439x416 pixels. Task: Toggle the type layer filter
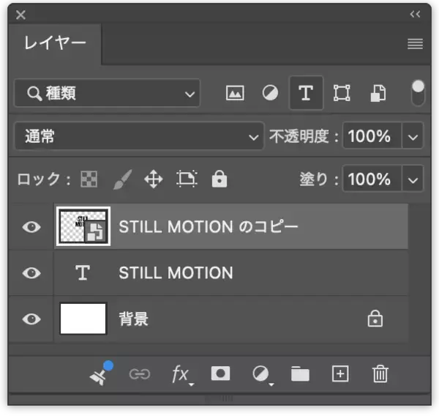coord(306,93)
